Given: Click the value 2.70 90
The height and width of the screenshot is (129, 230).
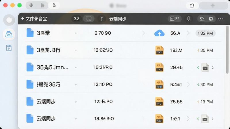Looking at the screenshot, I should (103, 33).
